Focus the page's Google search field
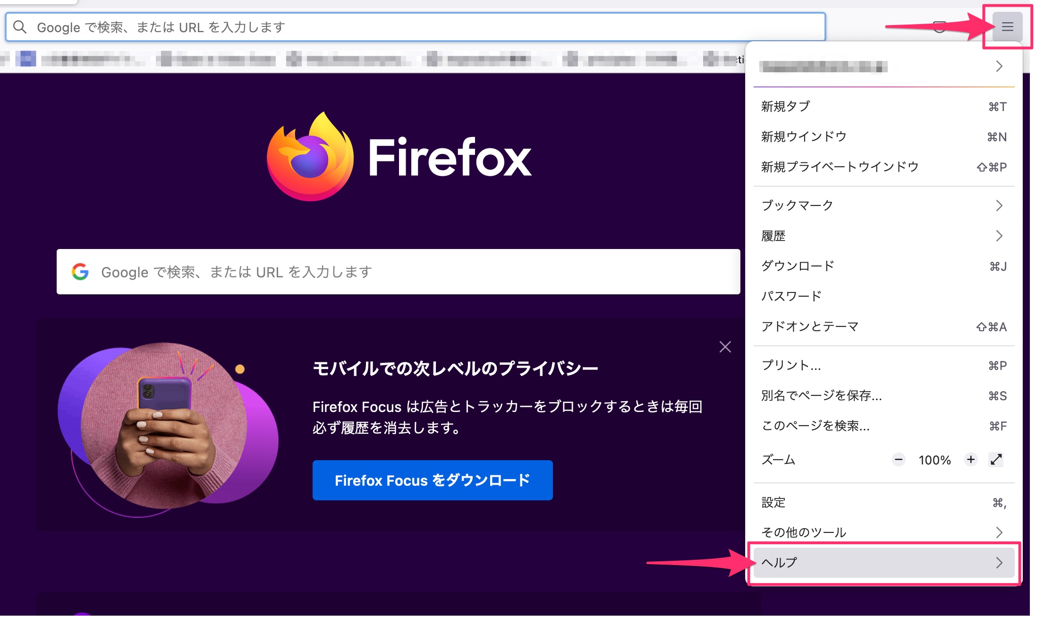 [399, 272]
